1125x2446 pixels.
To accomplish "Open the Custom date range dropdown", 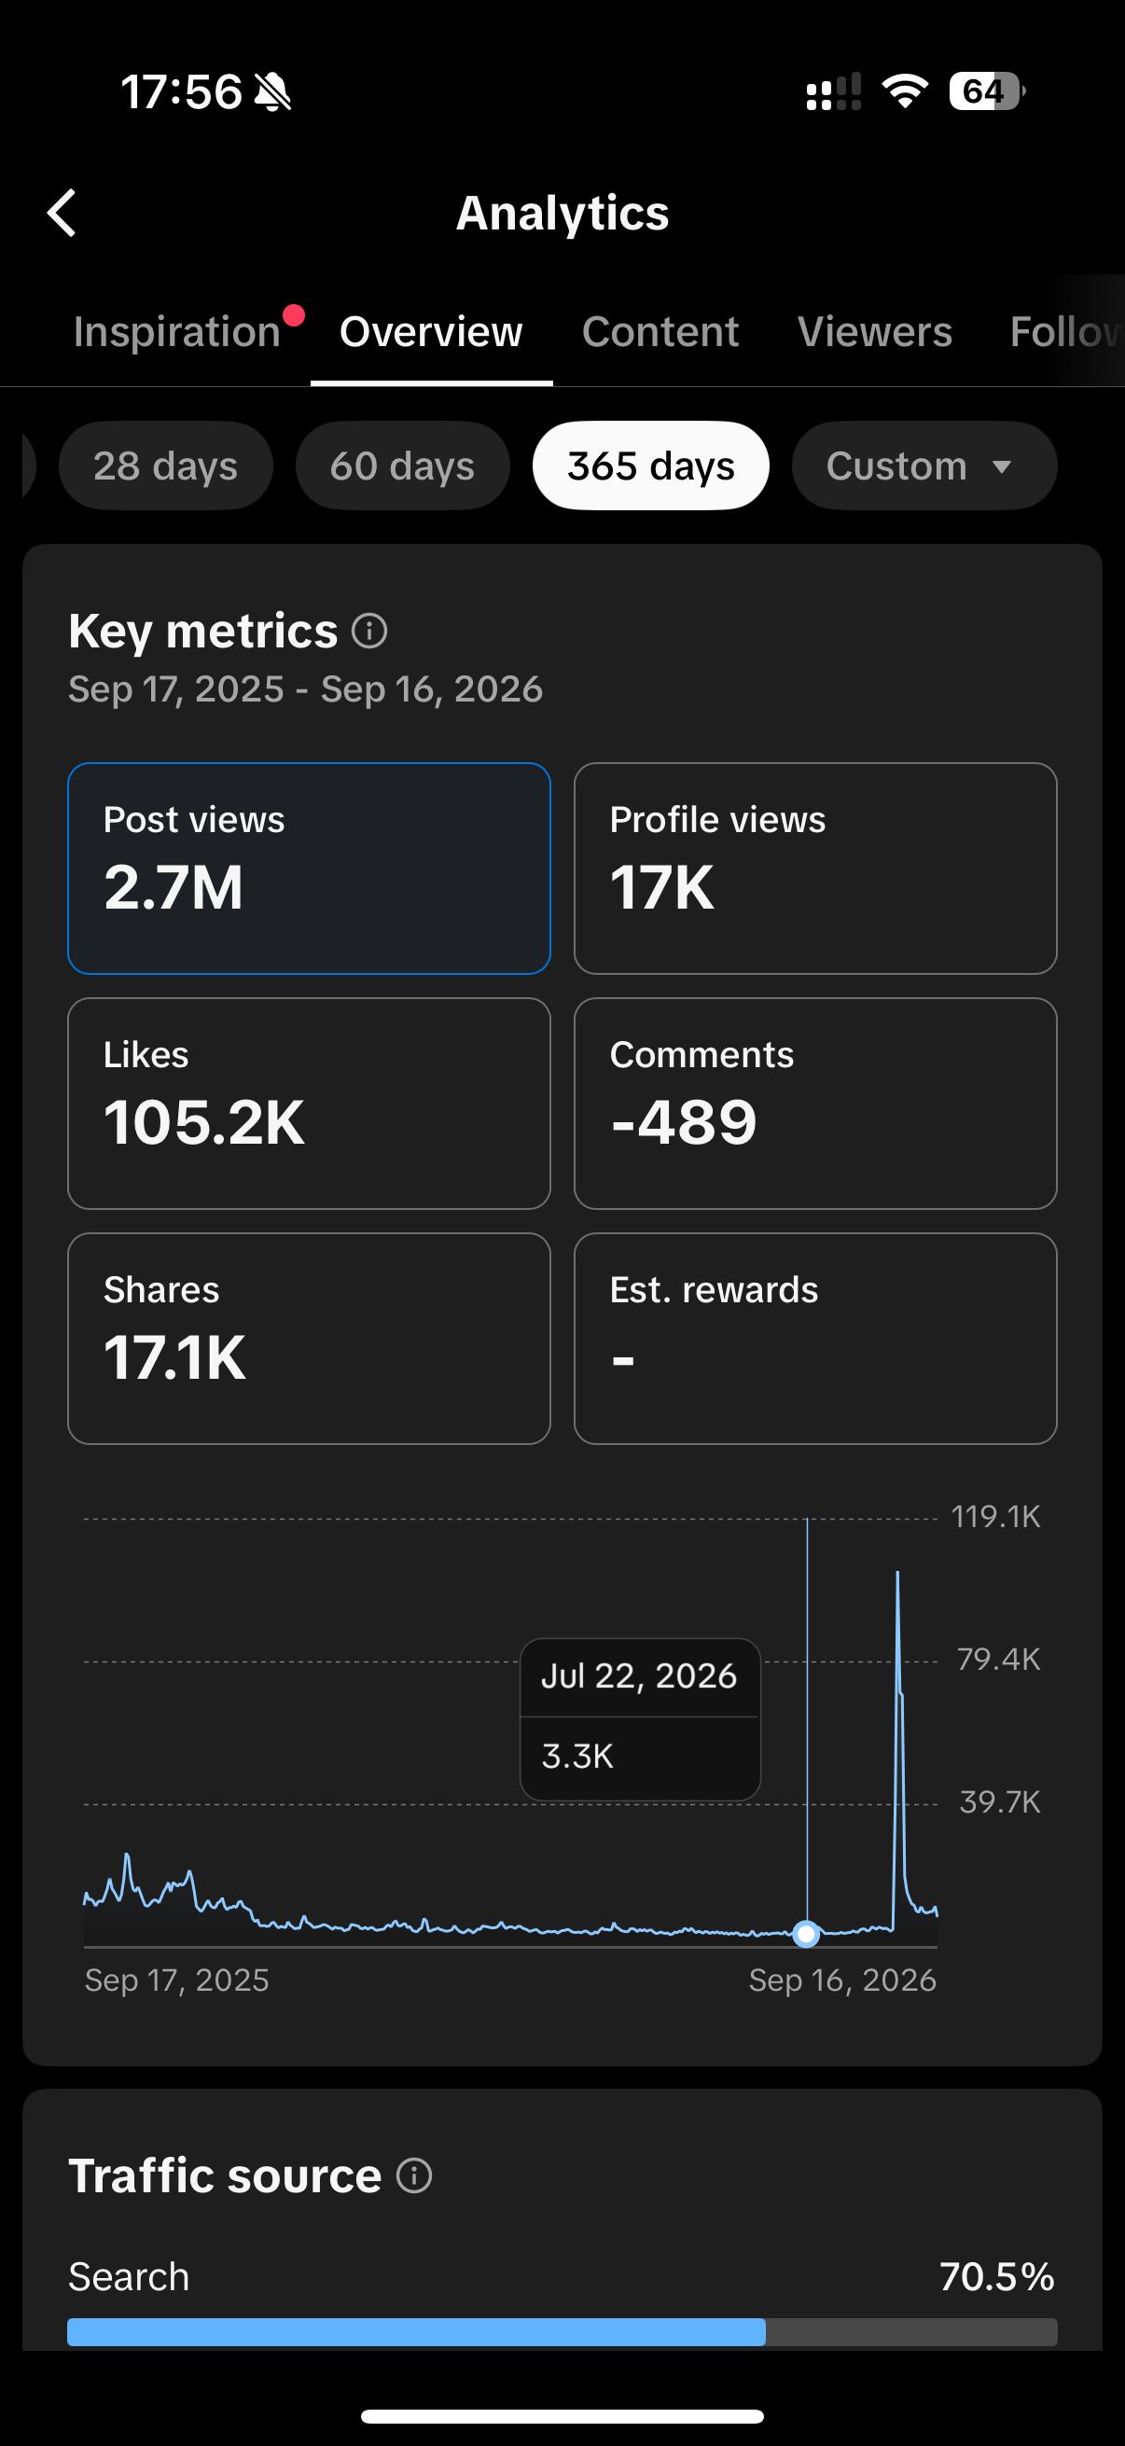I will coord(924,466).
